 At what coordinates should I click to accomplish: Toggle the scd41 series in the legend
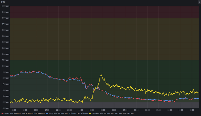pos(7,113)
